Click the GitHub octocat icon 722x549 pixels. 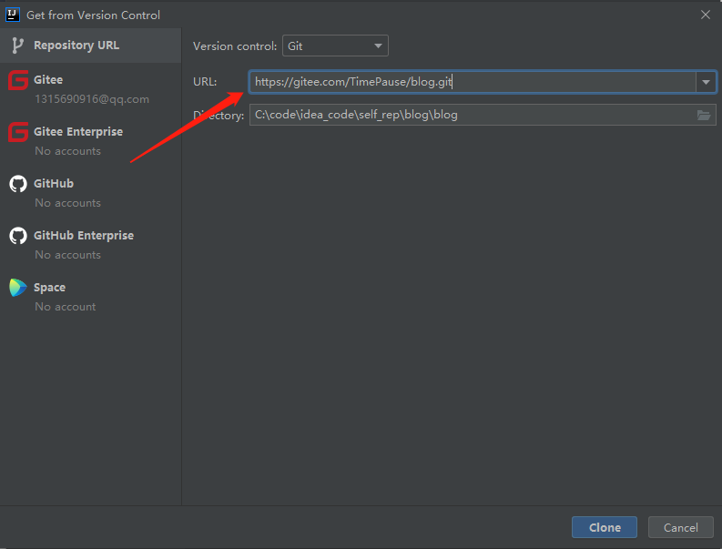pos(18,184)
